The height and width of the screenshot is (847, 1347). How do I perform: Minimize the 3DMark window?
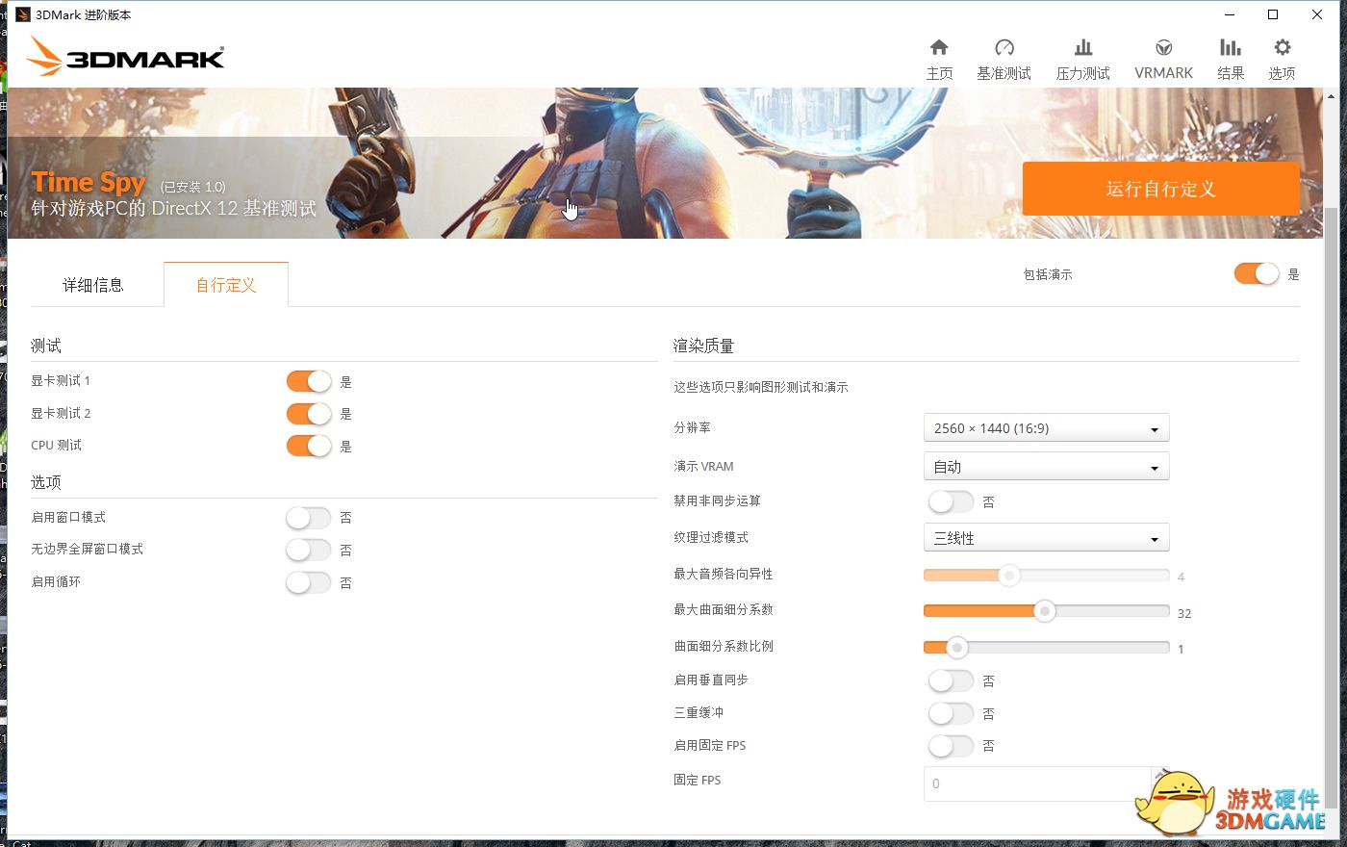[1229, 14]
